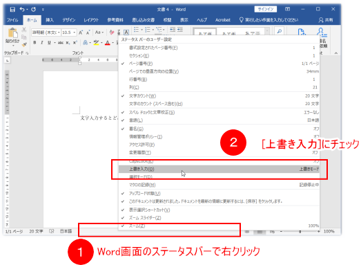The image size is (361, 265).
Task: Collapse the ribbon with the chevron
Action: point(336,53)
